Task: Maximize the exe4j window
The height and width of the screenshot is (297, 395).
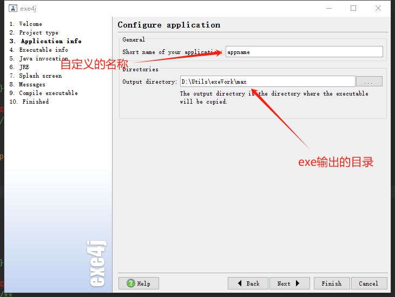Action: (353, 8)
